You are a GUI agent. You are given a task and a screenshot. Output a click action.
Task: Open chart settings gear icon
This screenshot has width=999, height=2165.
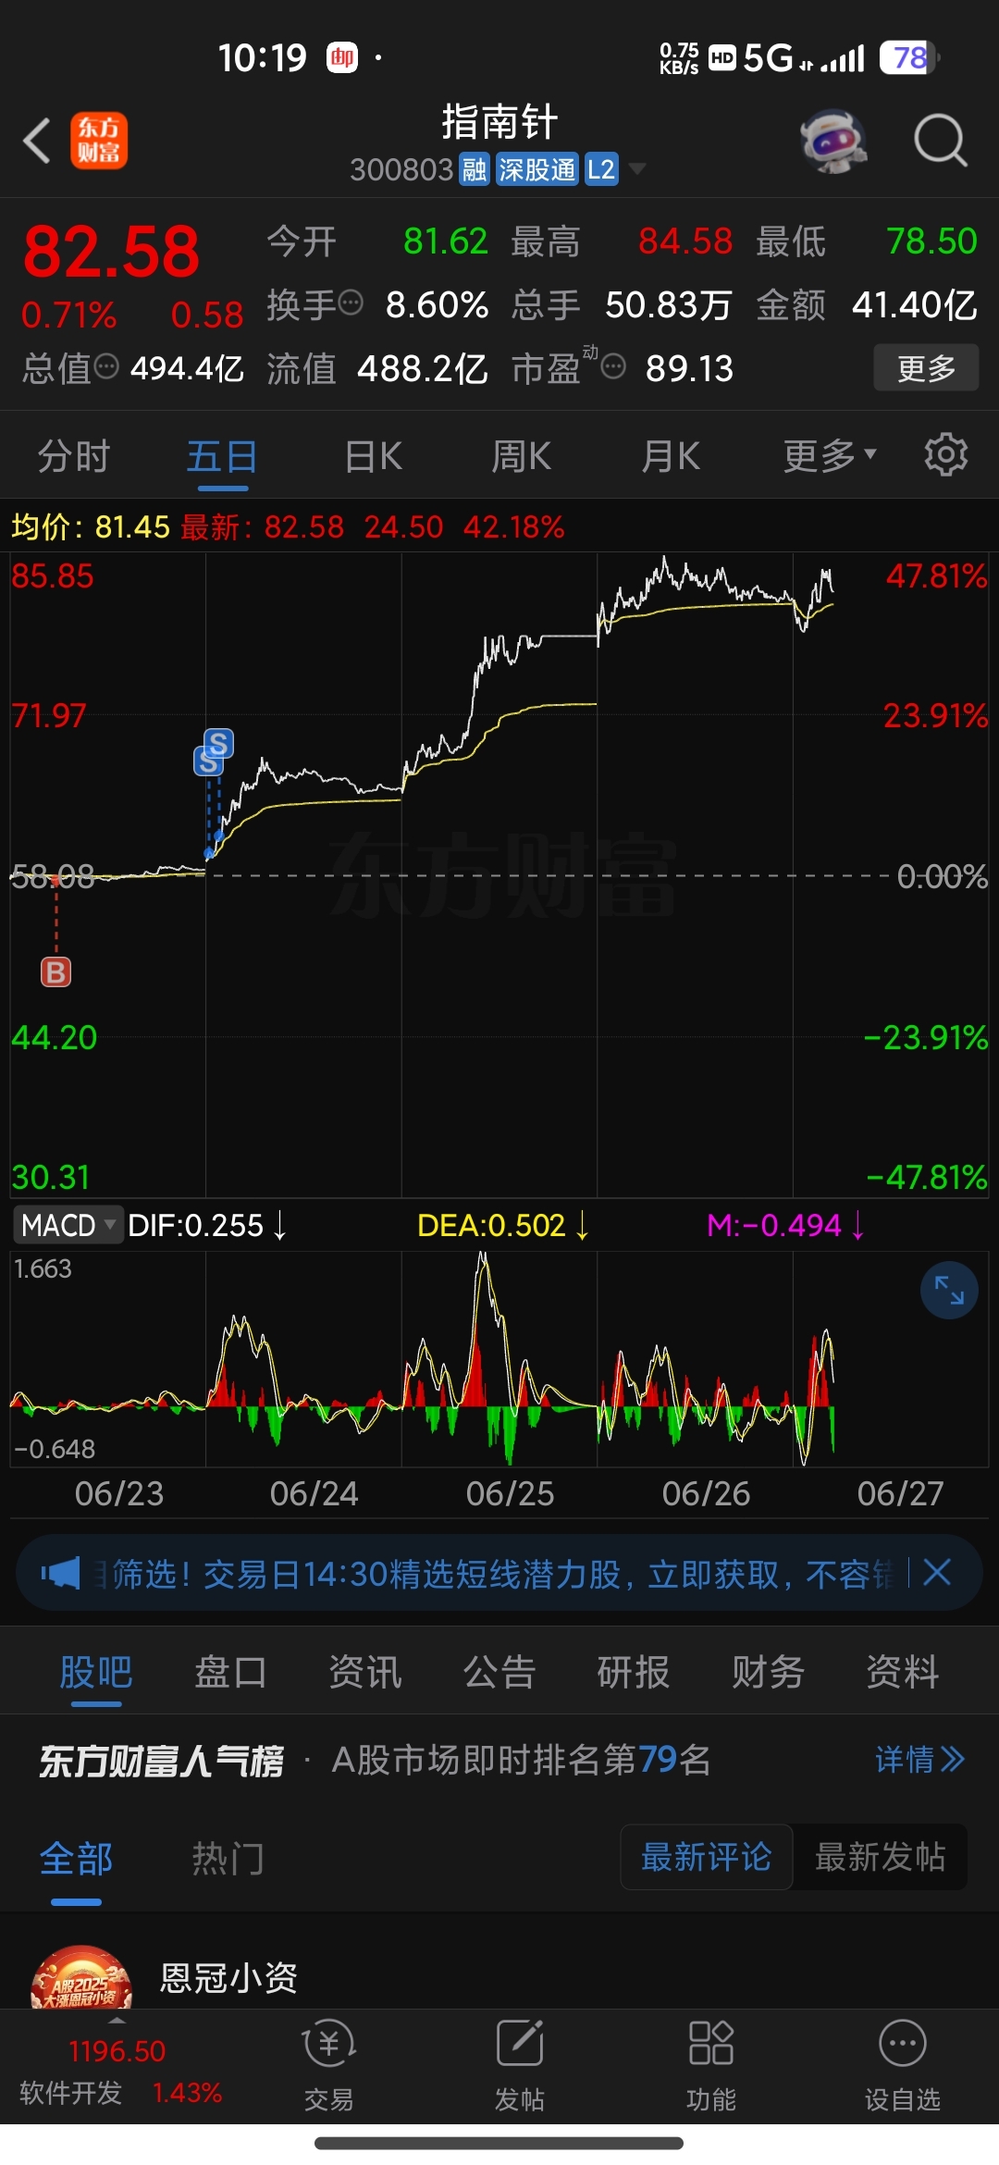pos(945,454)
